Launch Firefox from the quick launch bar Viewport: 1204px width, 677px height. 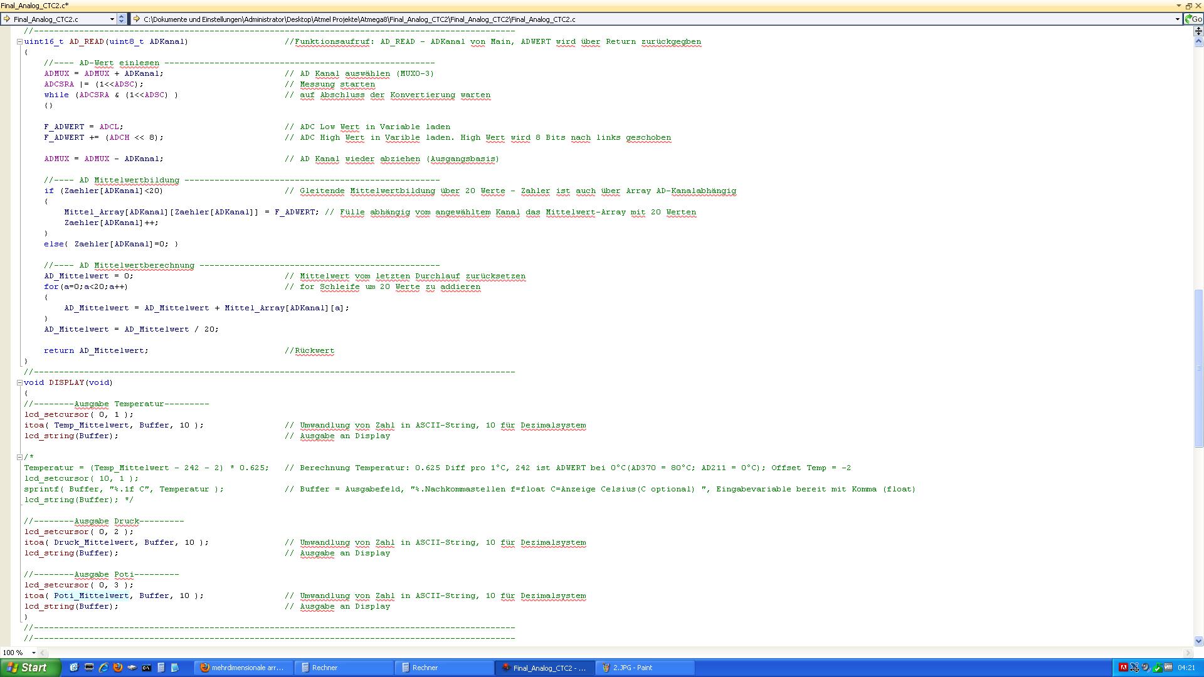tap(117, 668)
